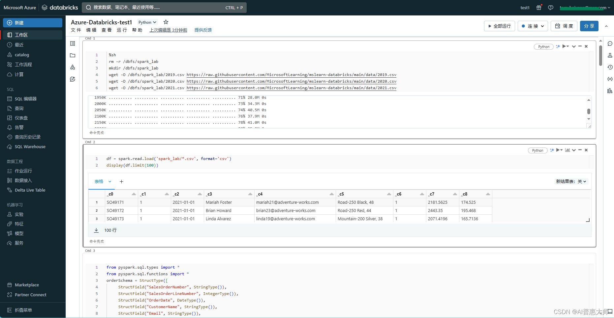614x318 pixels.
Task: Open the View menu
Action: [107, 30]
